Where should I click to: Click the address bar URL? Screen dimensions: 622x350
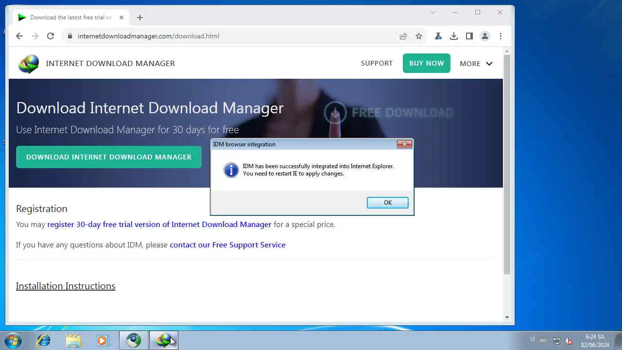point(148,36)
